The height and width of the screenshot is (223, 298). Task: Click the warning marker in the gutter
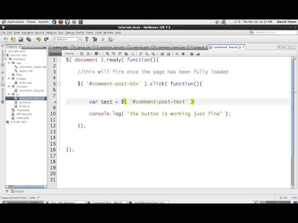pos(55,102)
